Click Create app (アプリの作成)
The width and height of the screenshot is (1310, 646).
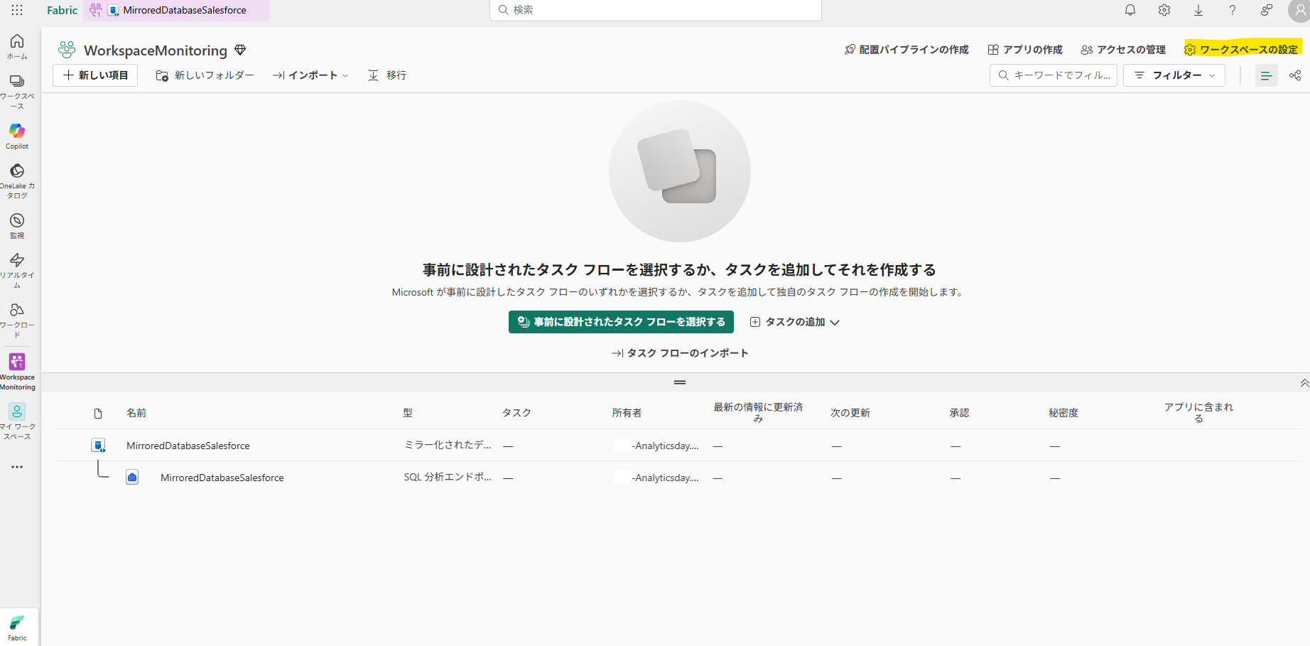click(1025, 50)
